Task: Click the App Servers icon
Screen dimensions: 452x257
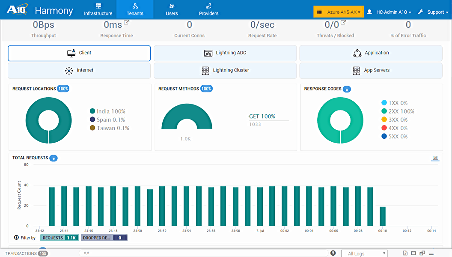Action: pyautogui.click(x=356, y=71)
